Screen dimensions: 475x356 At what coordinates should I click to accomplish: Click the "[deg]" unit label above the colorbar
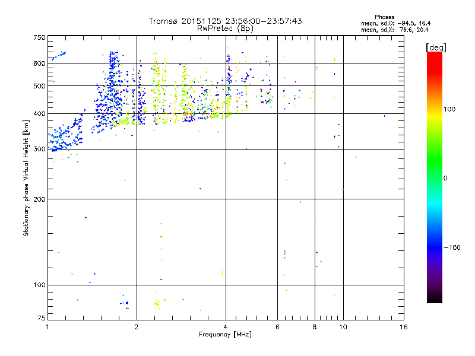click(x=436, y=47)
